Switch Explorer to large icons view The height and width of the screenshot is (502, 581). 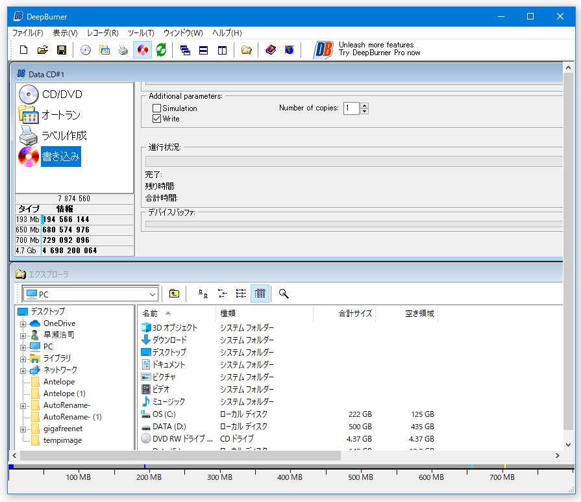pyautogui.click(x=203, y=294)
